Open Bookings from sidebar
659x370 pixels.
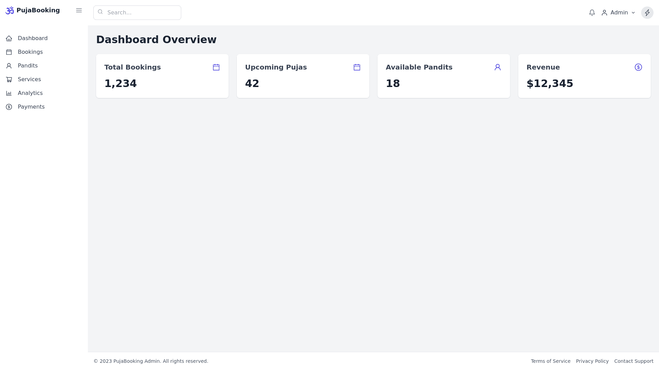click(x=30, y=52)
